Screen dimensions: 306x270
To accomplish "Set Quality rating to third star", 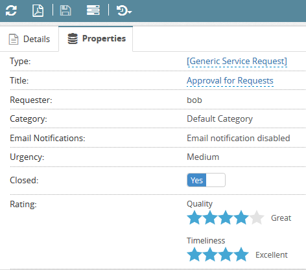I will [x=226, y=218].
